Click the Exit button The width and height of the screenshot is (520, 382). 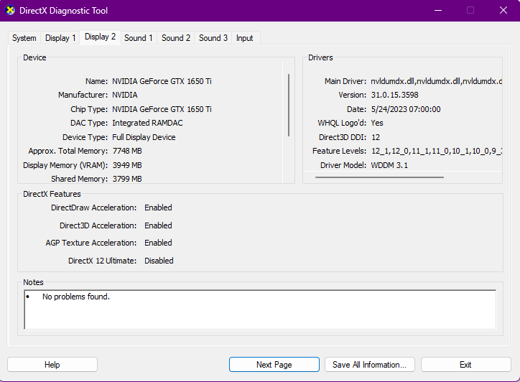[x=465, y=365]
